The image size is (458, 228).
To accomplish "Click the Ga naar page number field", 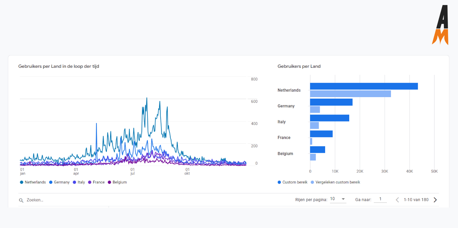I will pyautogui.click(x=380, y=199).
